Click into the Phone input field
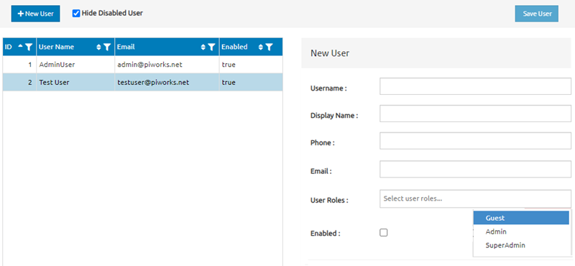 [x=475, y=141]
